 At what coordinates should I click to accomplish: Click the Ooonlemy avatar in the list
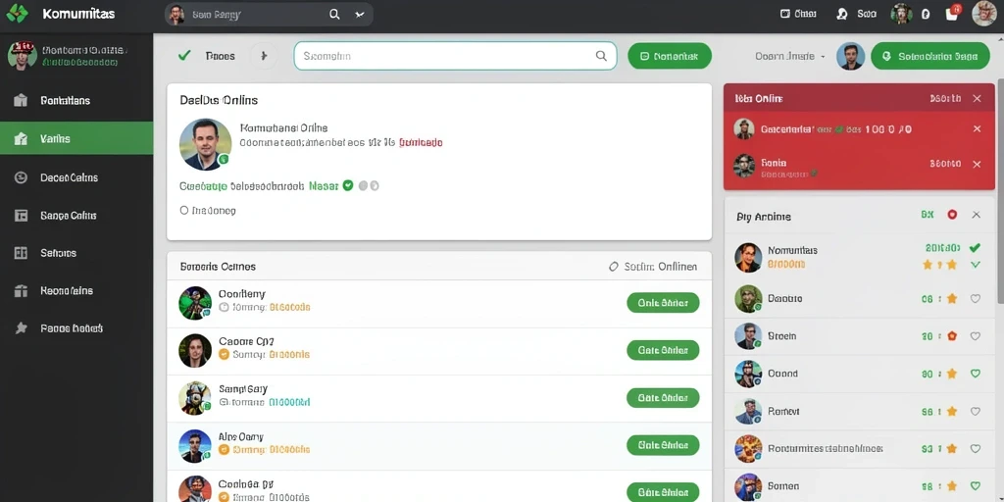(195, 303)
